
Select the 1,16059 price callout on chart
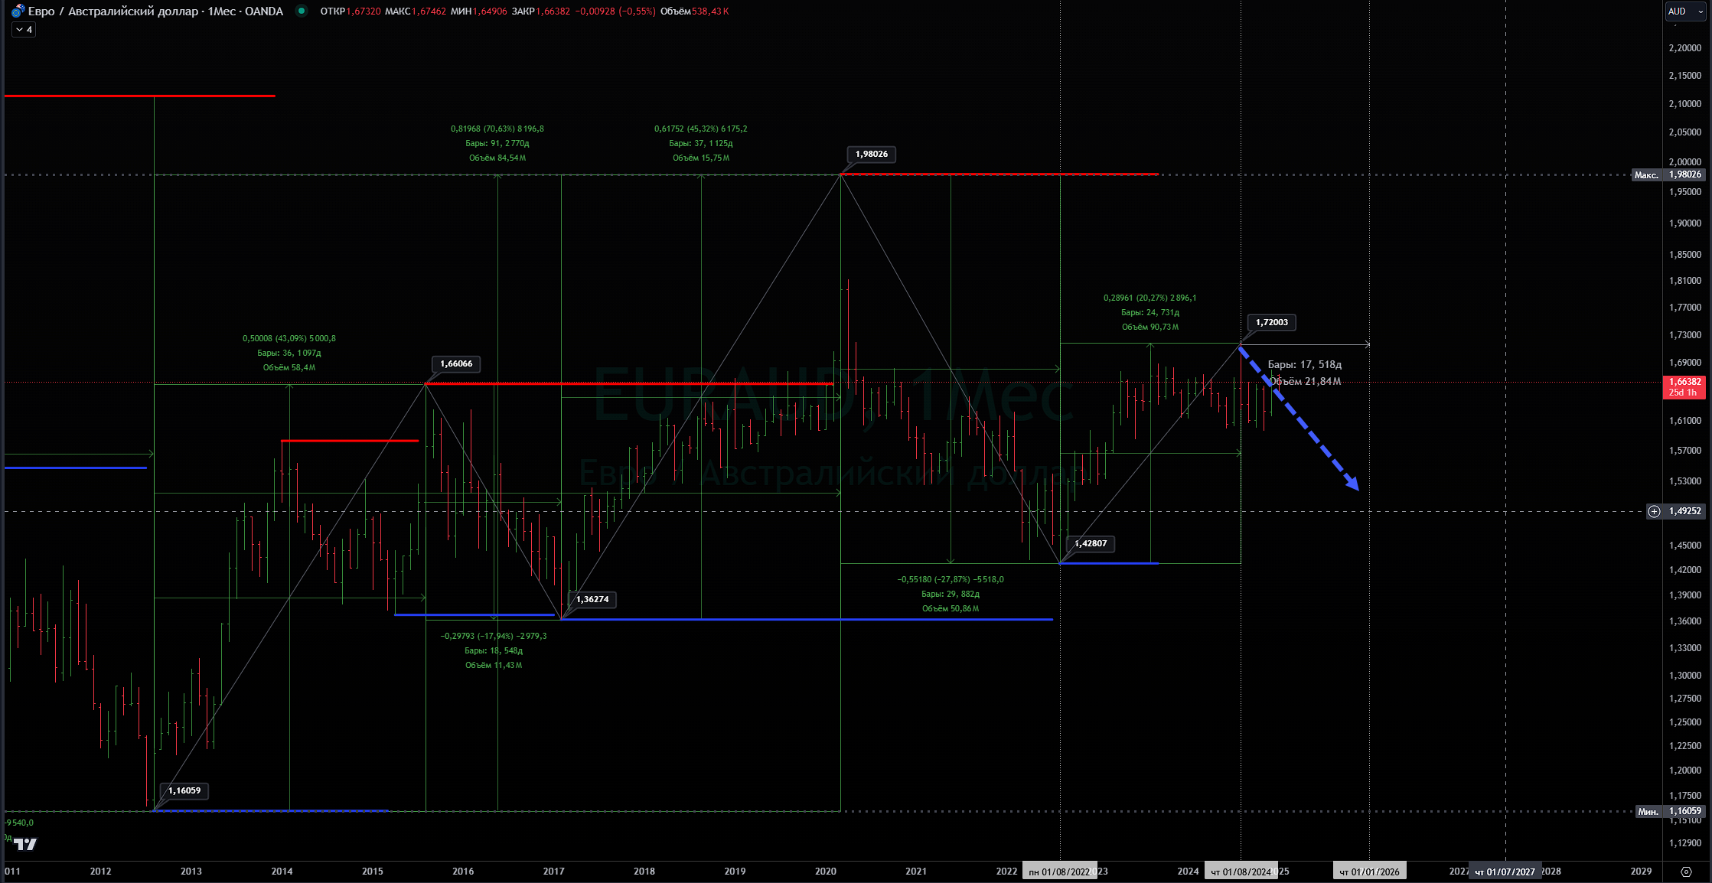184,790
